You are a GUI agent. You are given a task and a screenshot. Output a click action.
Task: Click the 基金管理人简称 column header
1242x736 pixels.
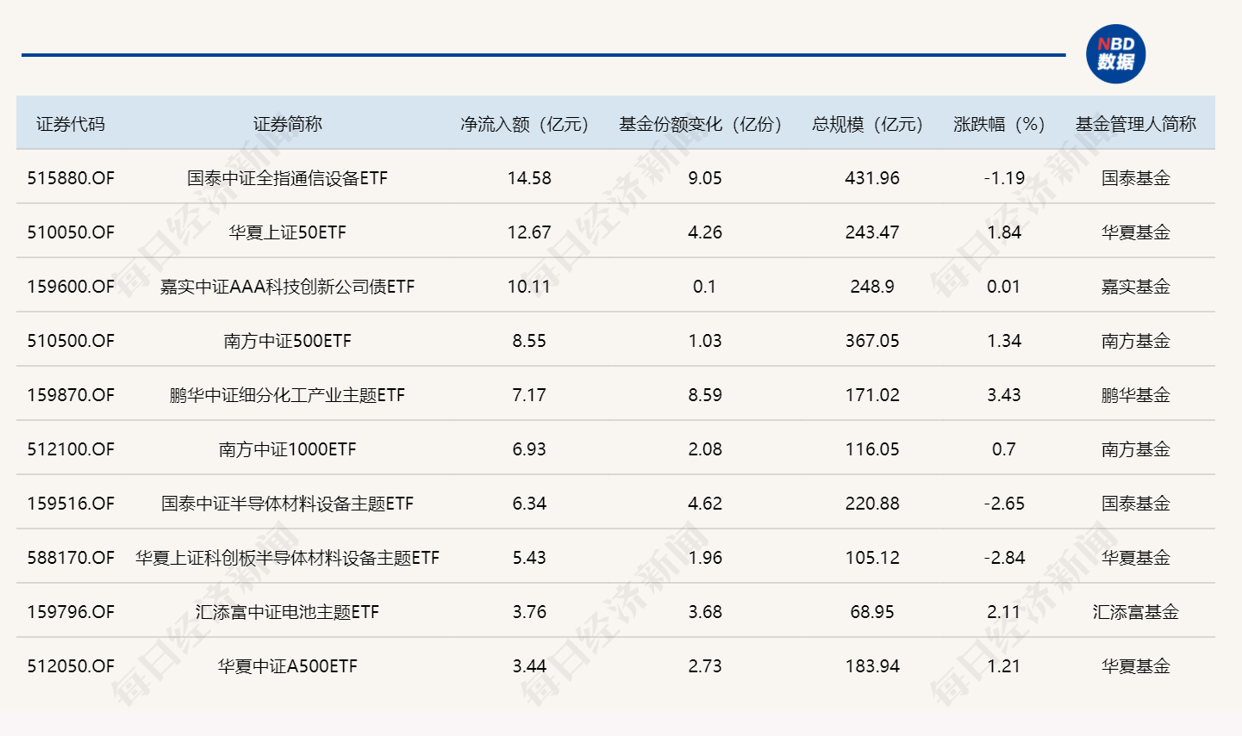click(x=1136, y=124)
